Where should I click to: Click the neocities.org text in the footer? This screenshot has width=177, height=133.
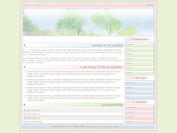tap(110, 126)
